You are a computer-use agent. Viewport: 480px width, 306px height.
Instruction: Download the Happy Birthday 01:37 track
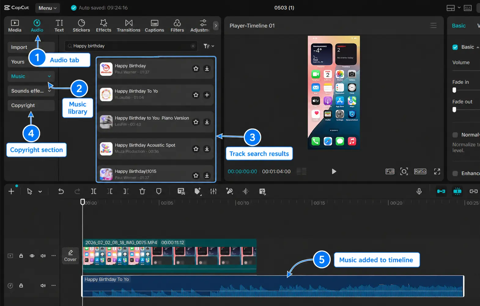click(x=207, y=69)
